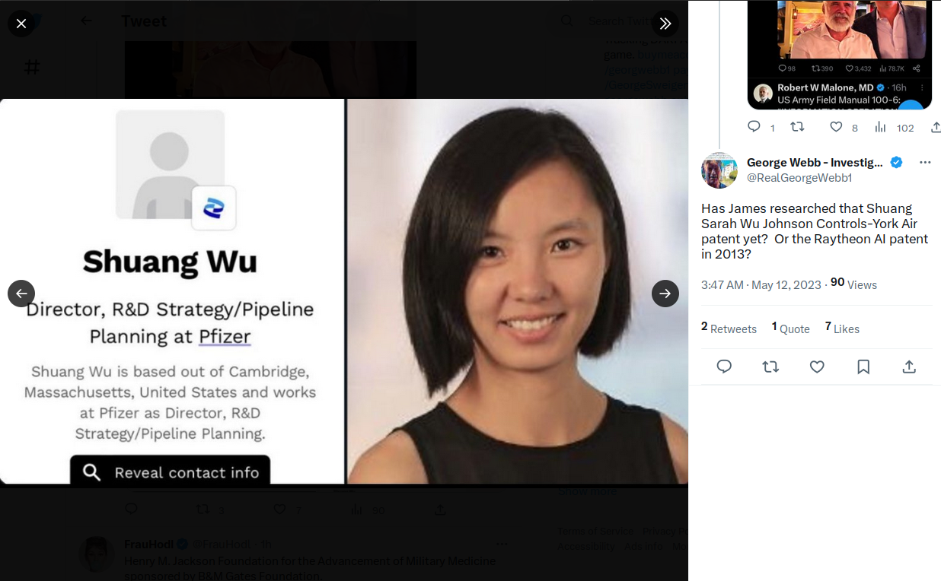The image size is (941, 581).
Task: Open the three-dot menu on George Webb's tweet
Action: 925,163
